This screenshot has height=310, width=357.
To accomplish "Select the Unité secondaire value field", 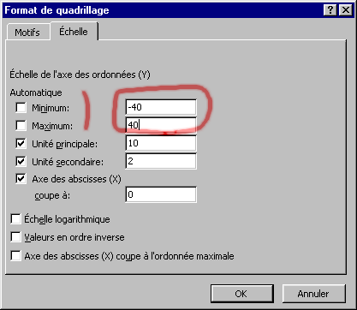I will [x=161, y=161].
